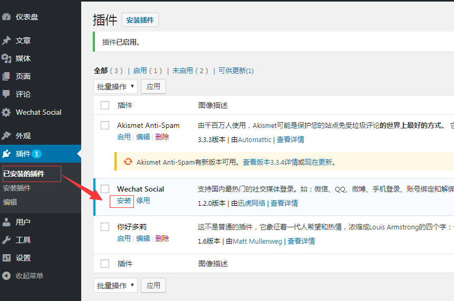The width and height of the screenshot is (454, 301).
Task: Filter plugins by 可供更新(1)
Action: pyautogui.click(x=236, y=71)
